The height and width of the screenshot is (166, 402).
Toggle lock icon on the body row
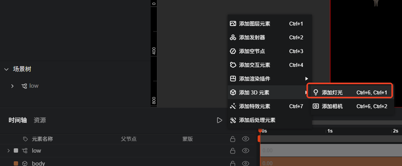232,163
